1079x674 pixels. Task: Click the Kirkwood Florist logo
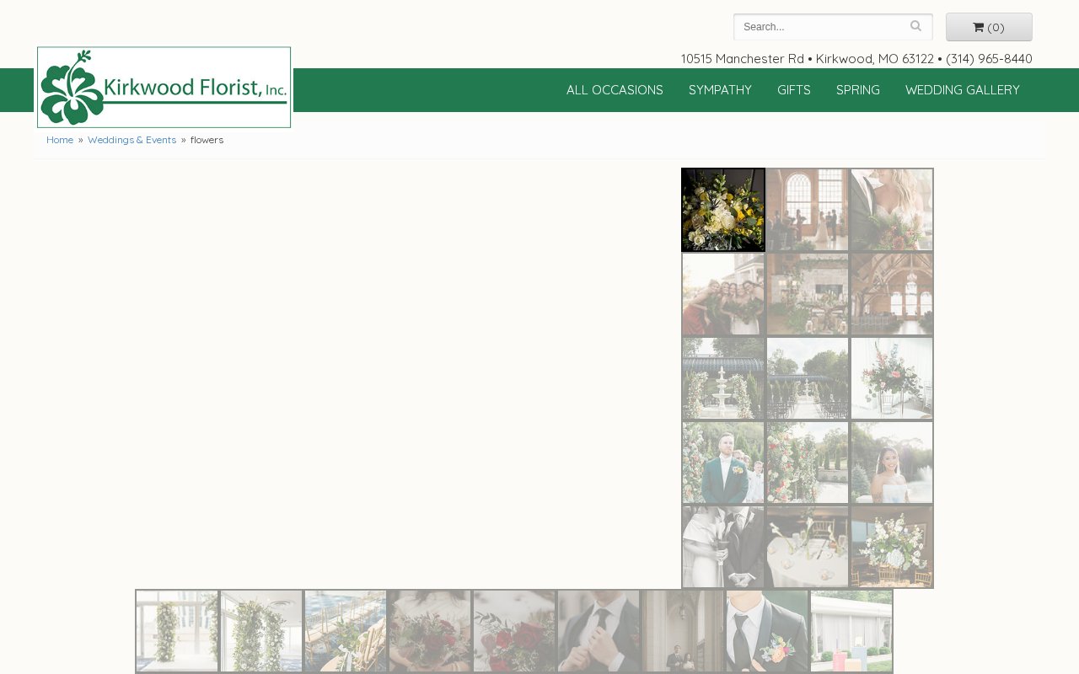(x=164, y=88)
